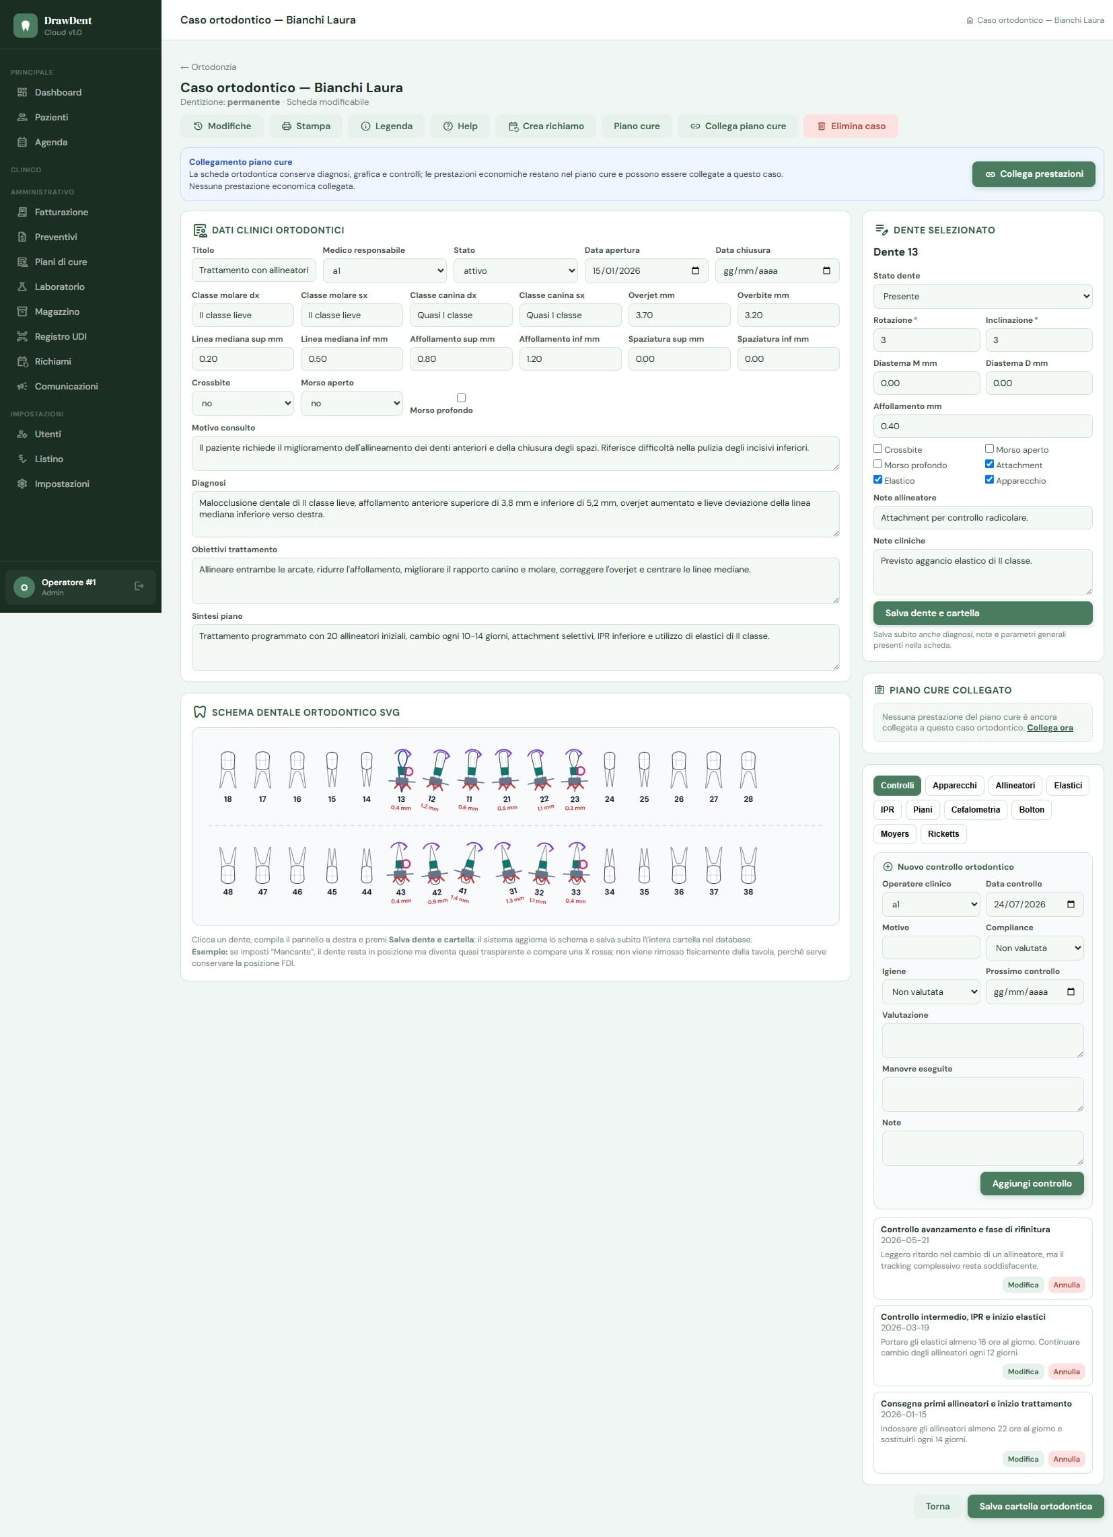The image size is (1113, 1537).
Task: Open the Compliance dropdown
Action: tap(1034, 948)
